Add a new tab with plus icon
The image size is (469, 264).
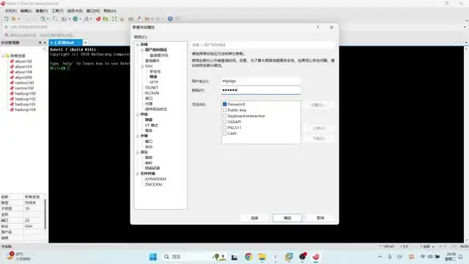point(85,43)
